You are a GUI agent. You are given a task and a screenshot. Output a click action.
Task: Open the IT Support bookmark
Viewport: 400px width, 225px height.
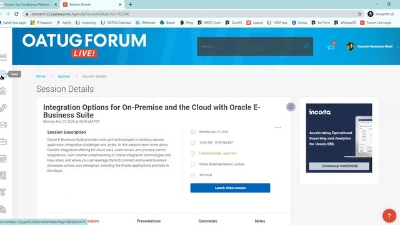click(41, 22)
